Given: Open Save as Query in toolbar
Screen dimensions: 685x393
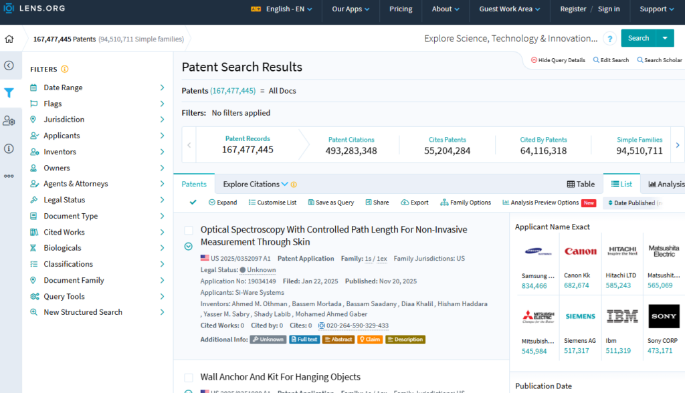Looking at the screenshot, I should 330,203.
